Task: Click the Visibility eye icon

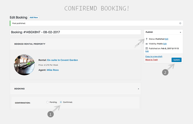Action: coord(147,44)
